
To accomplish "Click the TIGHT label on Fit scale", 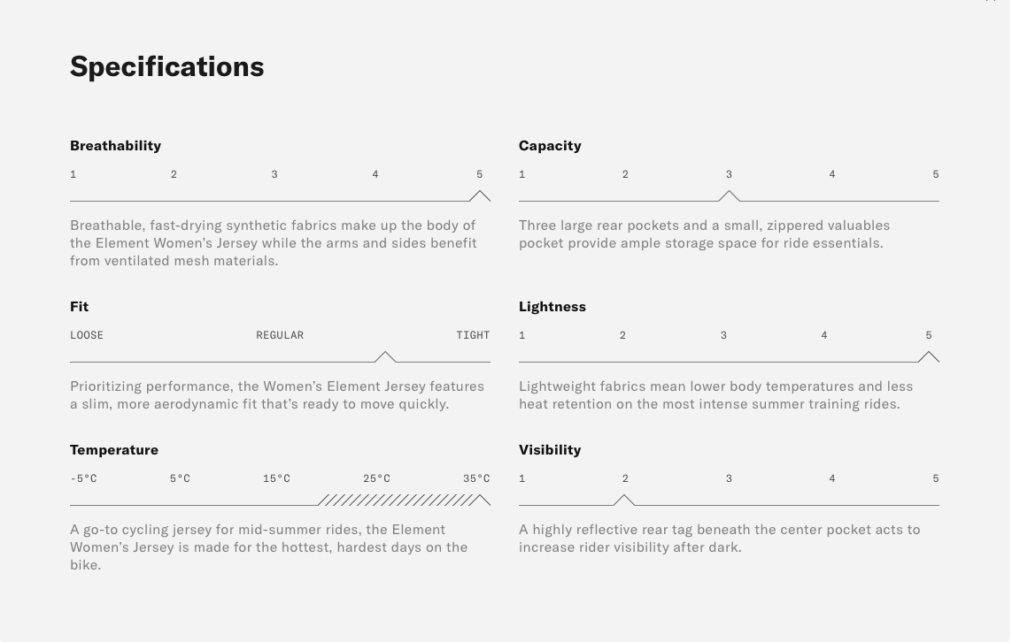I will 473,335.
